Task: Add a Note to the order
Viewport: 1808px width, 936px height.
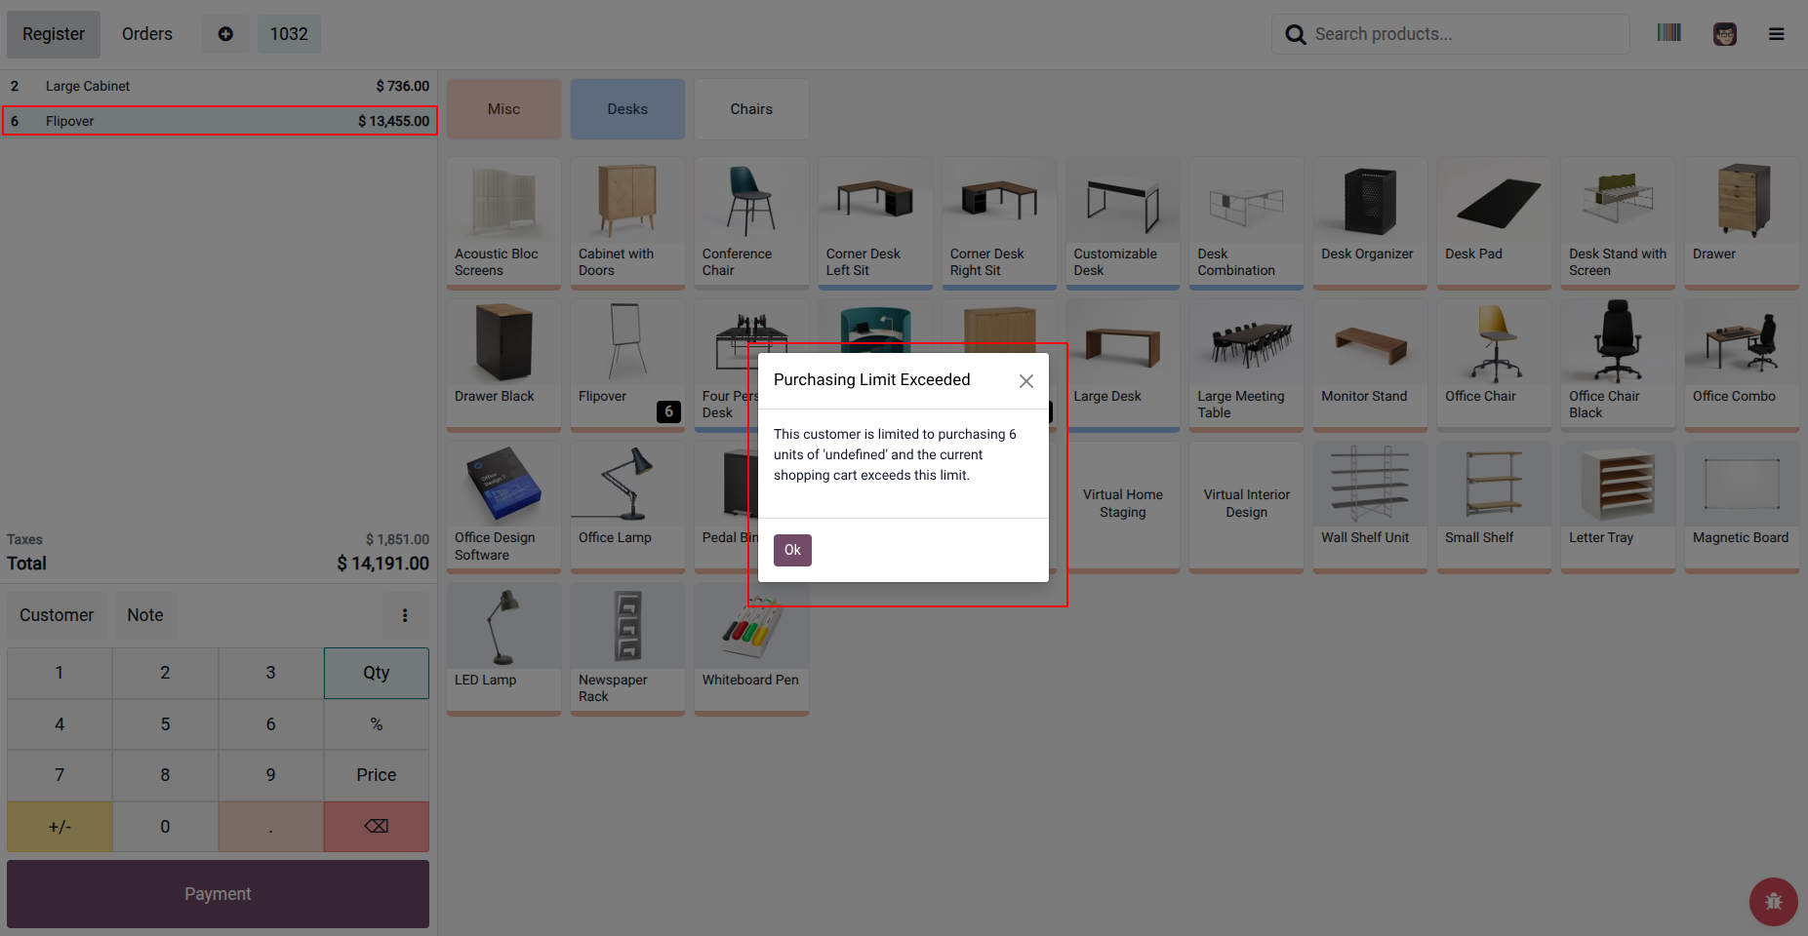Action: (x=145, y=615)
